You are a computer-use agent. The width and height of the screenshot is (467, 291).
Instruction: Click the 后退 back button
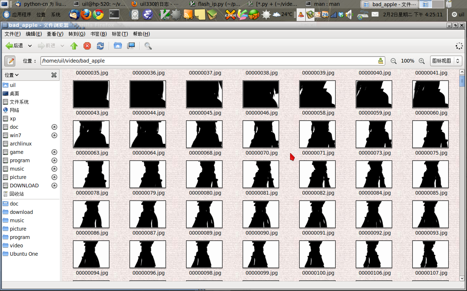coord(15,46)
